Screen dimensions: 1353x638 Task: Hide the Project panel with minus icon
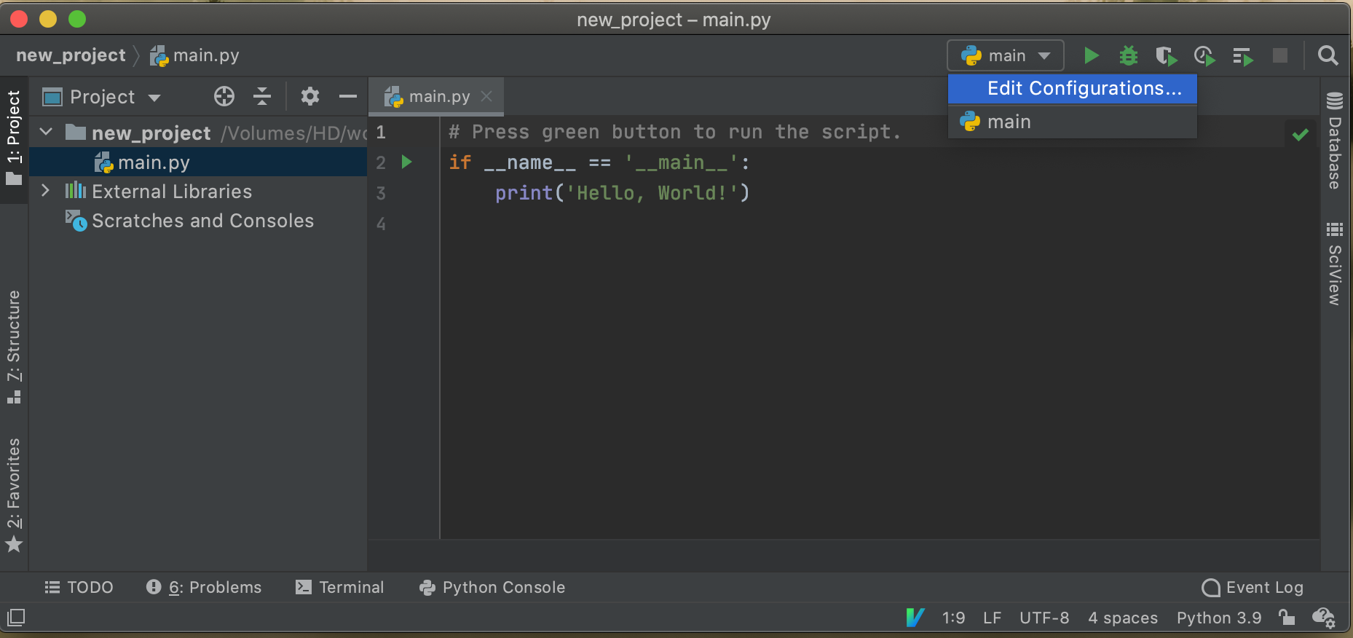pos(348,96)
